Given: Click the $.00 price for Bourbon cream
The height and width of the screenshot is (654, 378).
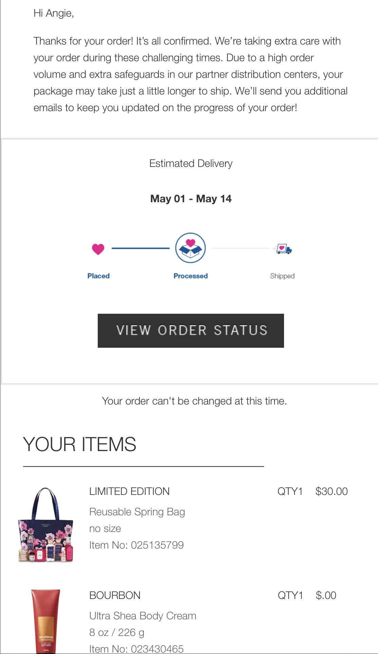Looking at the screenshot, I should pyautogui.click(x=326, y=595).
